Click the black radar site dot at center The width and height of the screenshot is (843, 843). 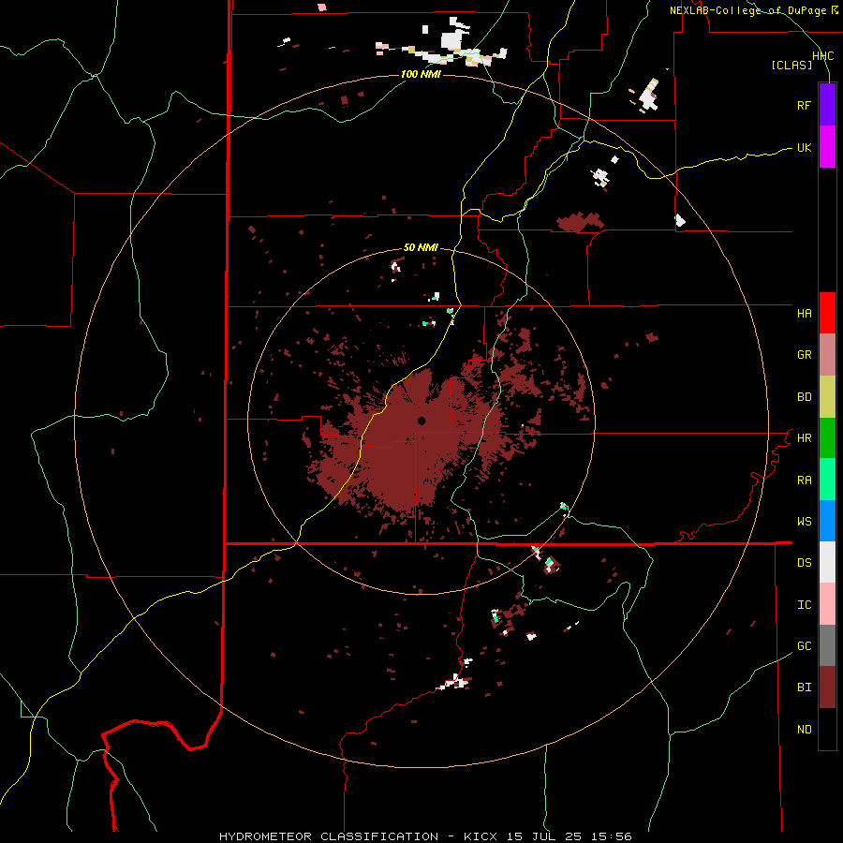(x=421, y=421)
